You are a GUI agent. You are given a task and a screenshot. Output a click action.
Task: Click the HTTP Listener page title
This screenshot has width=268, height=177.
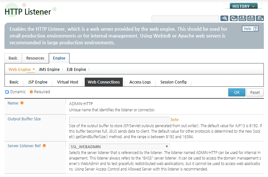tap(28, 12)
